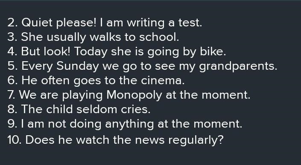Click the list number "2." on first line
The image size is (301, 165).
tap(13, 23)
